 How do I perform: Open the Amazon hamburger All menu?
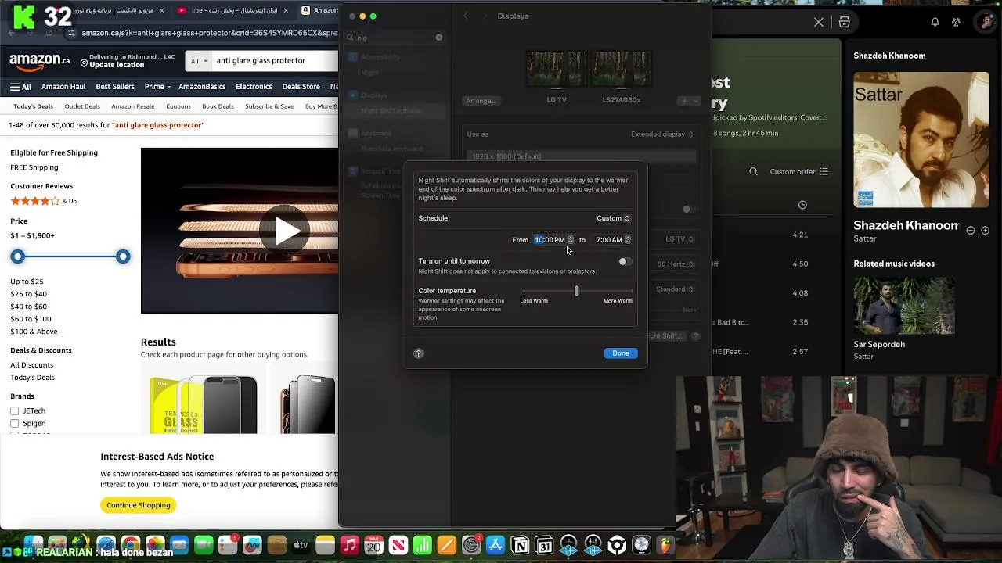(20, 87)
